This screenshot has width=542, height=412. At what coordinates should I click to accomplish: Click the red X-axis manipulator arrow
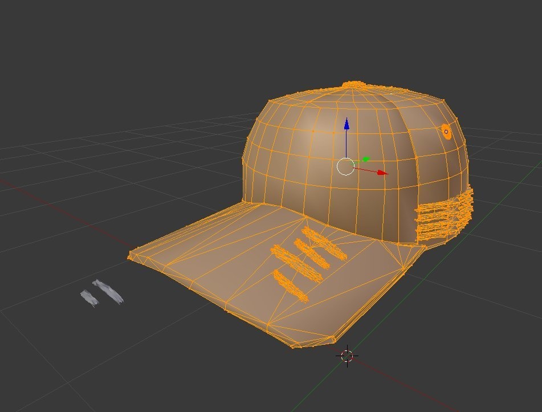click(x=382, y=173)
